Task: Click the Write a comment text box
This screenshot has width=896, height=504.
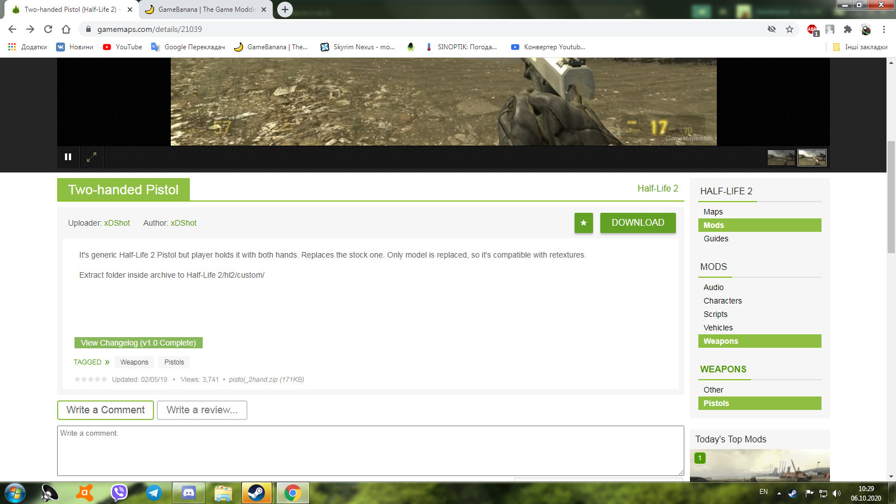Action: (370, 450)
